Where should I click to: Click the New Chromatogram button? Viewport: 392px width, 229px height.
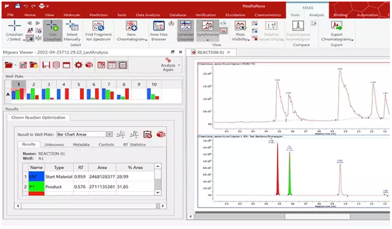(132, 30)
